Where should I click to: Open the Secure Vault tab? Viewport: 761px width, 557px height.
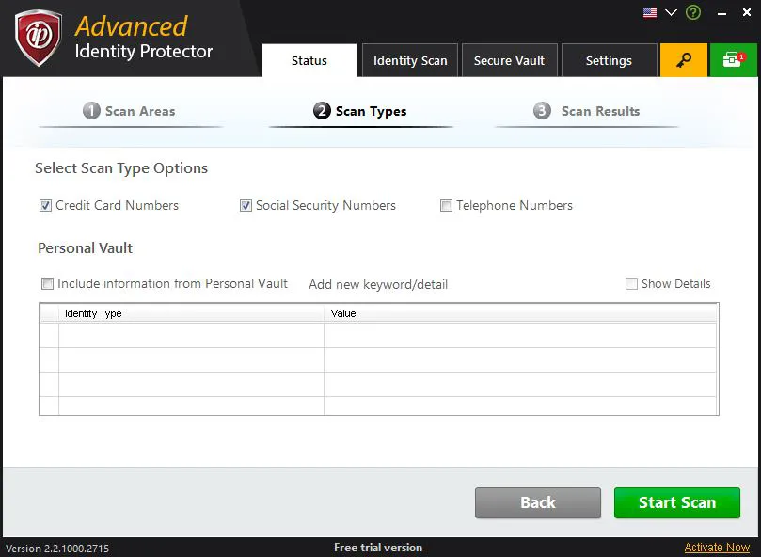pyautogui.click(x=509, y=60)
